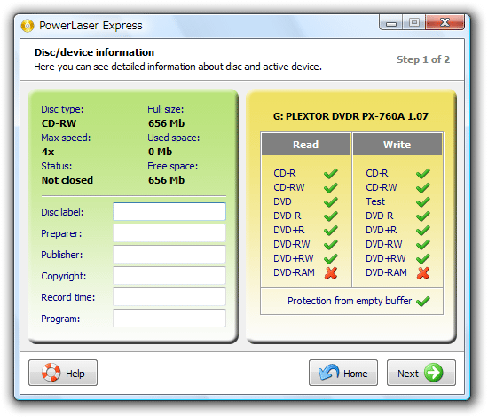Click the checkmark for Read DVD-RW
Viewport: 488px width, 417px height.
point(331,245)
